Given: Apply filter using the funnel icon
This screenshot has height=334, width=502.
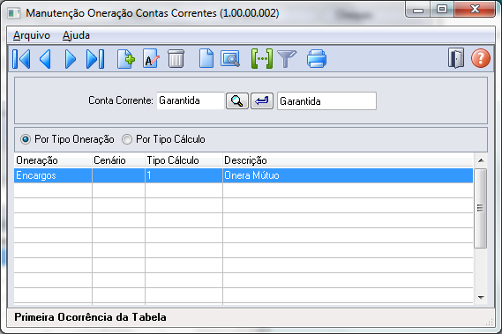Looking at the screenshot, I should tap(287, 59).
